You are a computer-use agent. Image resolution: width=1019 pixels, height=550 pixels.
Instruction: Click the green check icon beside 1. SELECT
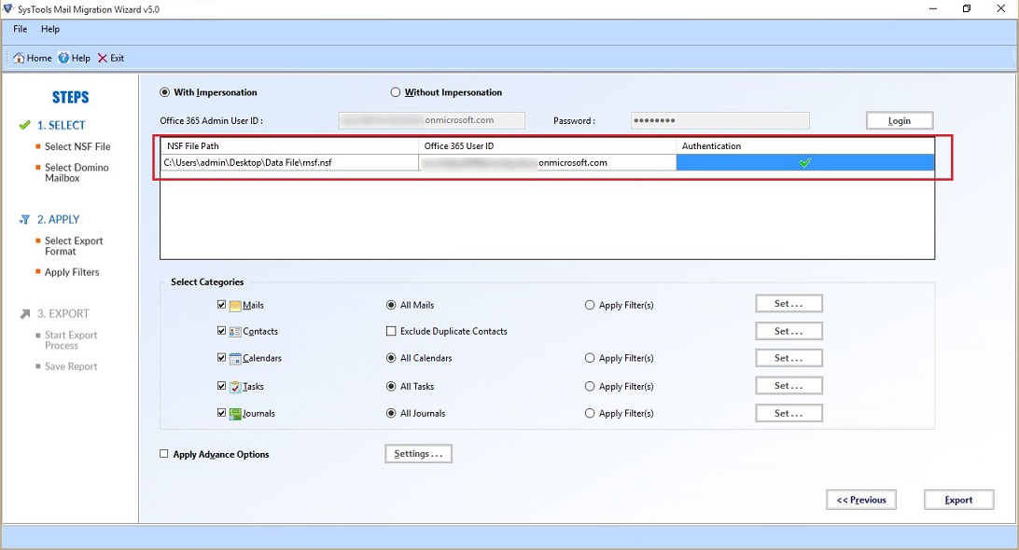[x=24, y=125]
